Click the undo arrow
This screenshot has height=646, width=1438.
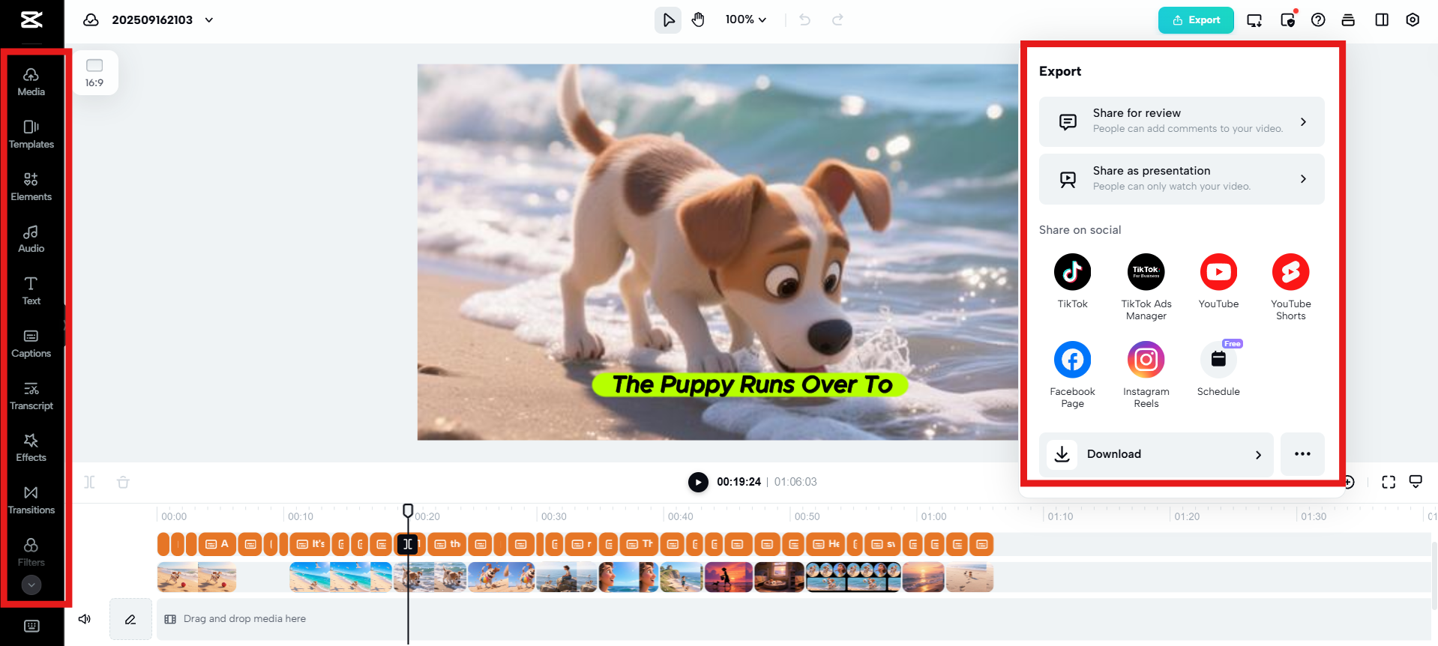tap(805, 19)
